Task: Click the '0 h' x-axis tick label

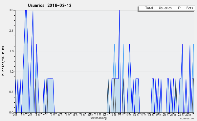Action: point(15,115)
